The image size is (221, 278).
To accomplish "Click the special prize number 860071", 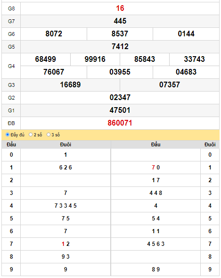I will (120, 123).
